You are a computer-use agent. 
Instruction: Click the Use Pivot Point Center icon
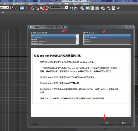(x=11, y=8)
